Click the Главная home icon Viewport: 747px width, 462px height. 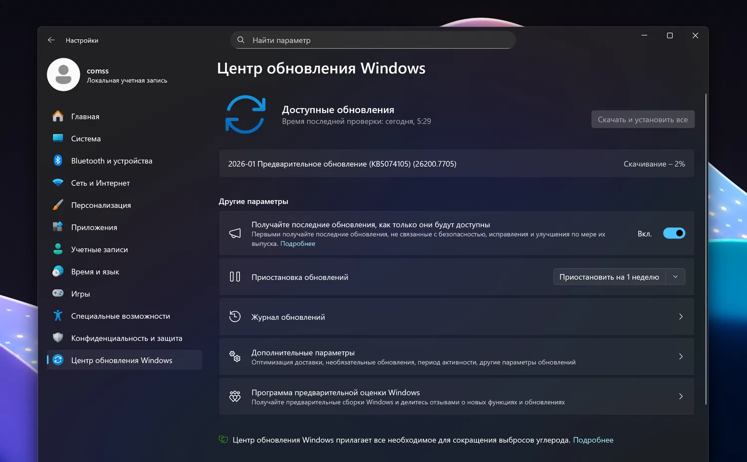(58, 116)
